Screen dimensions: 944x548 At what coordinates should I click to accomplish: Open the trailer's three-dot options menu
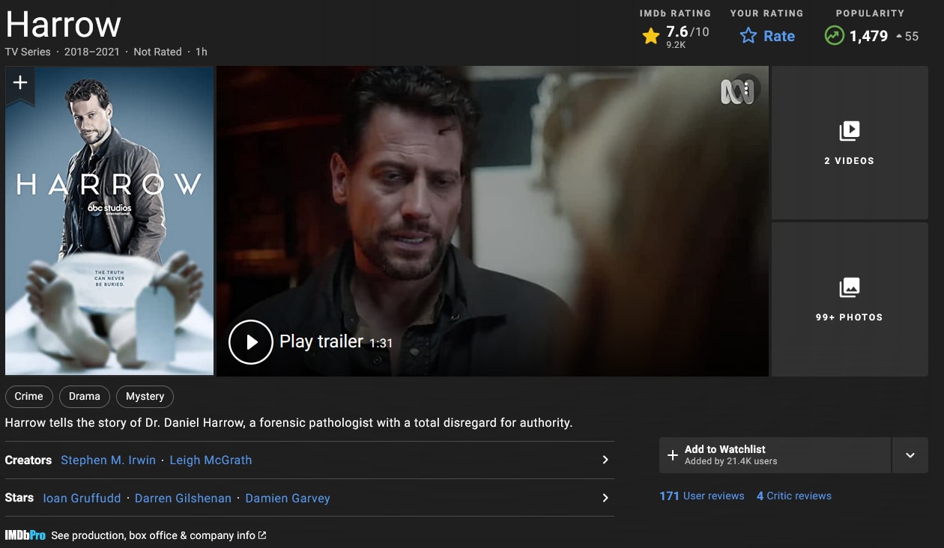pos(747,89)
